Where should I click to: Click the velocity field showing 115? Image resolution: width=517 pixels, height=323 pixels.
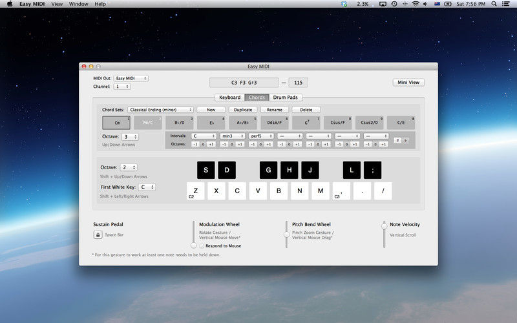(x=298, y=83)
